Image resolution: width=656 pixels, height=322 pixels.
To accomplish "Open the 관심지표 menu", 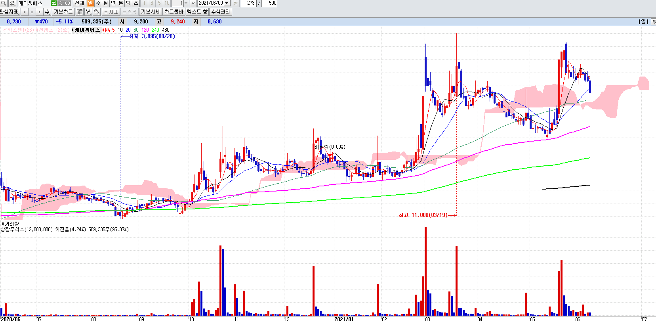I will (x=9, y=12).
